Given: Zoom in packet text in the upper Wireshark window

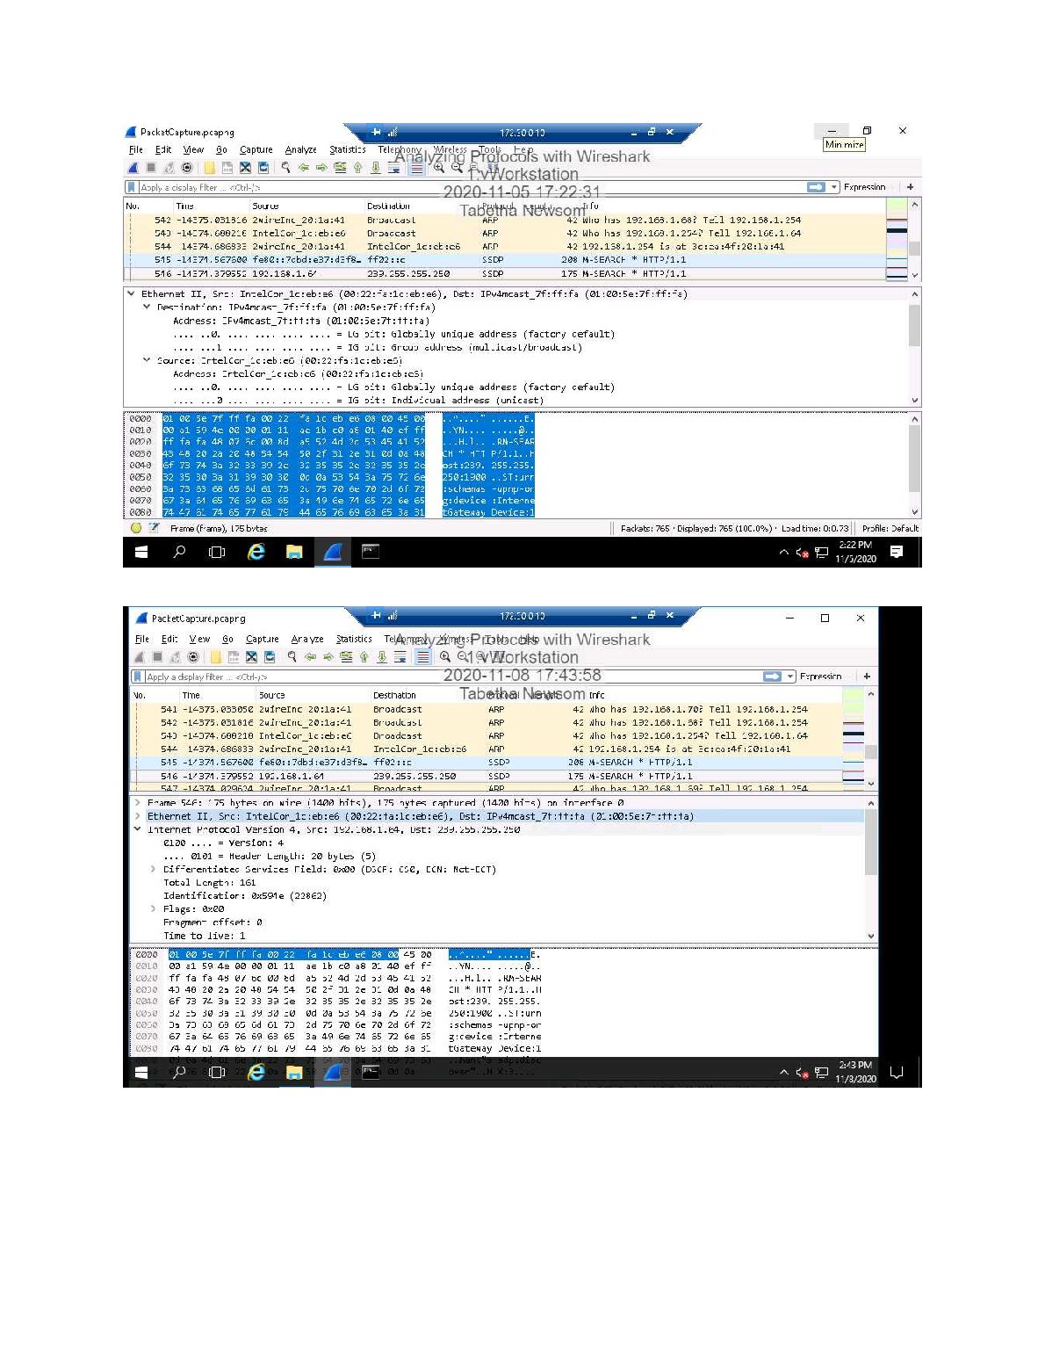Looking at the screenshot, I should click(438, 168).
